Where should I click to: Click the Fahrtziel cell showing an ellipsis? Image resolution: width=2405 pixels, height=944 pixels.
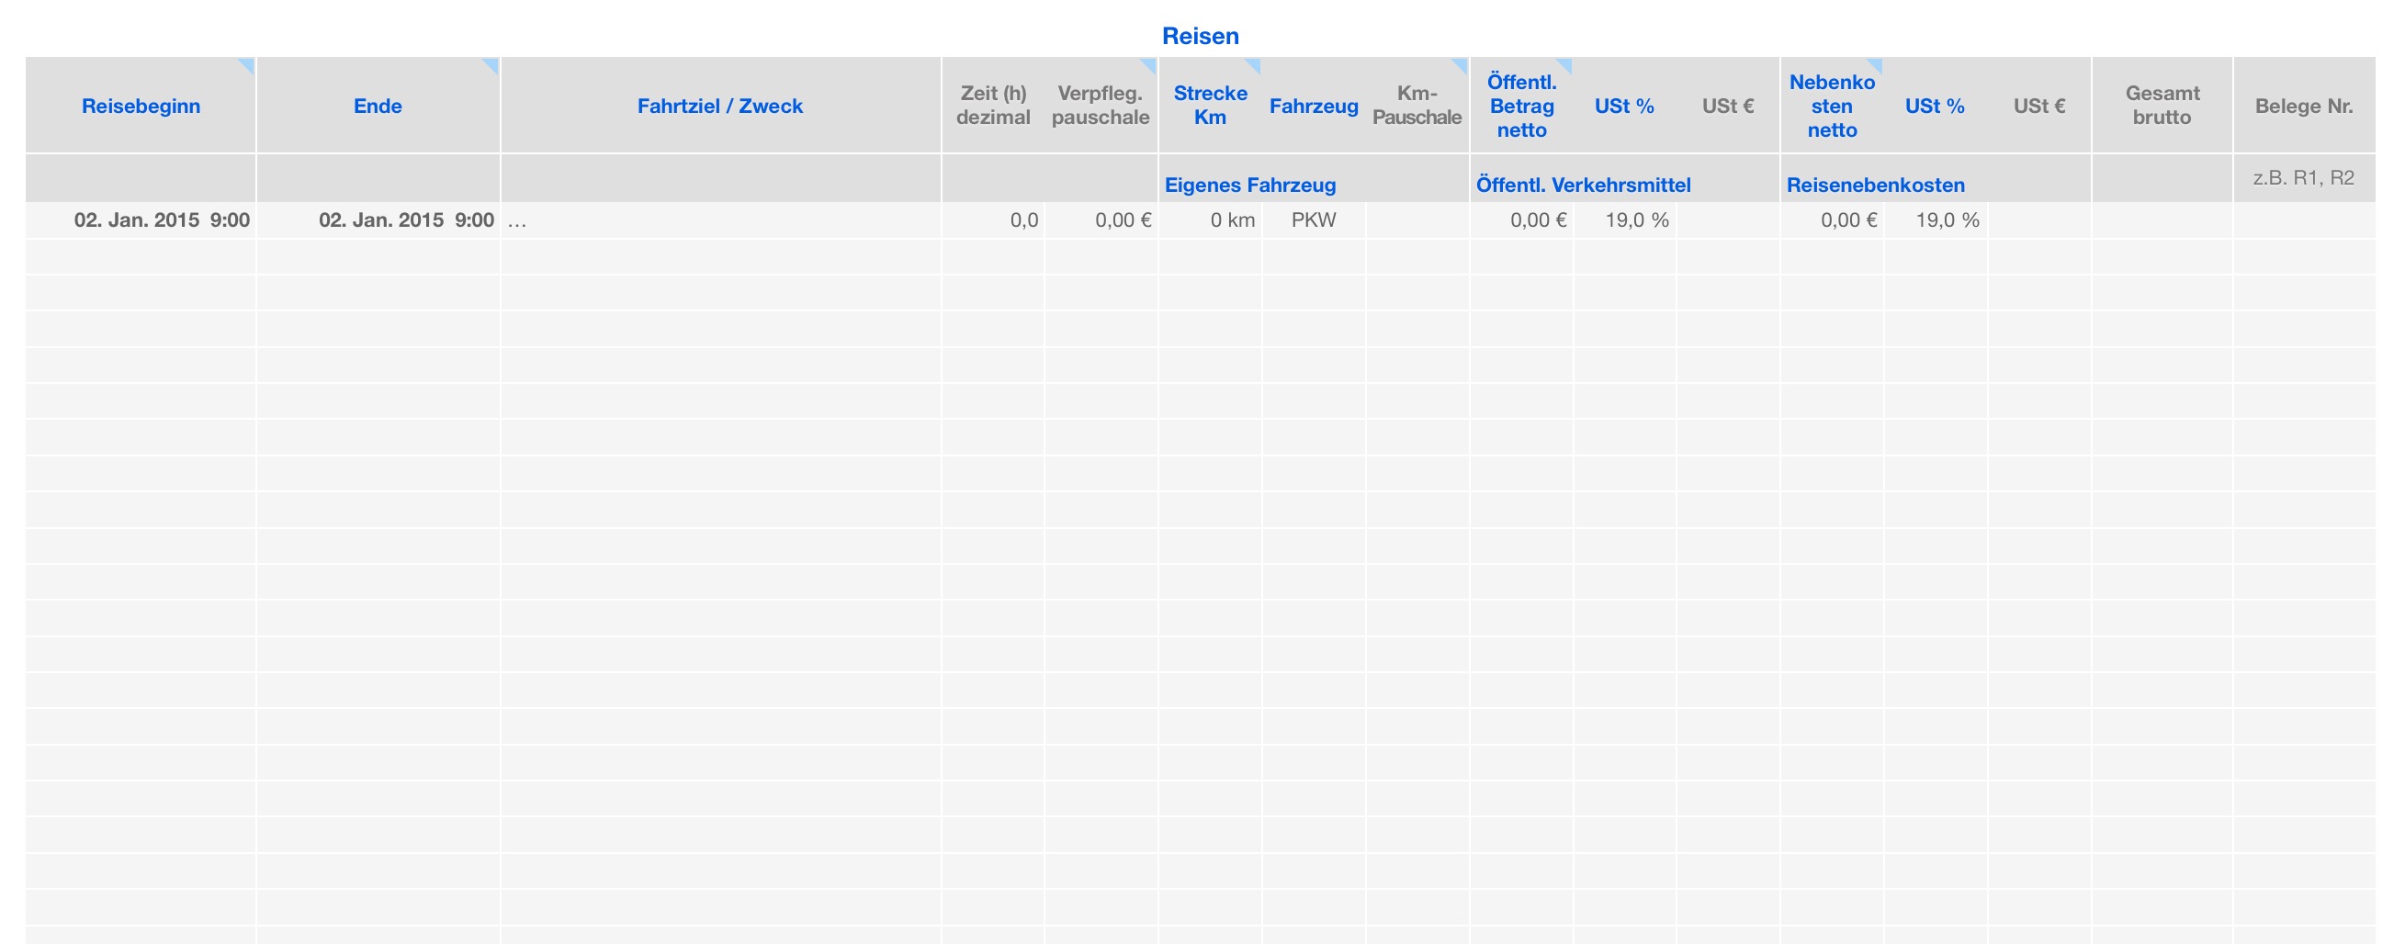(x=720, y=220)
